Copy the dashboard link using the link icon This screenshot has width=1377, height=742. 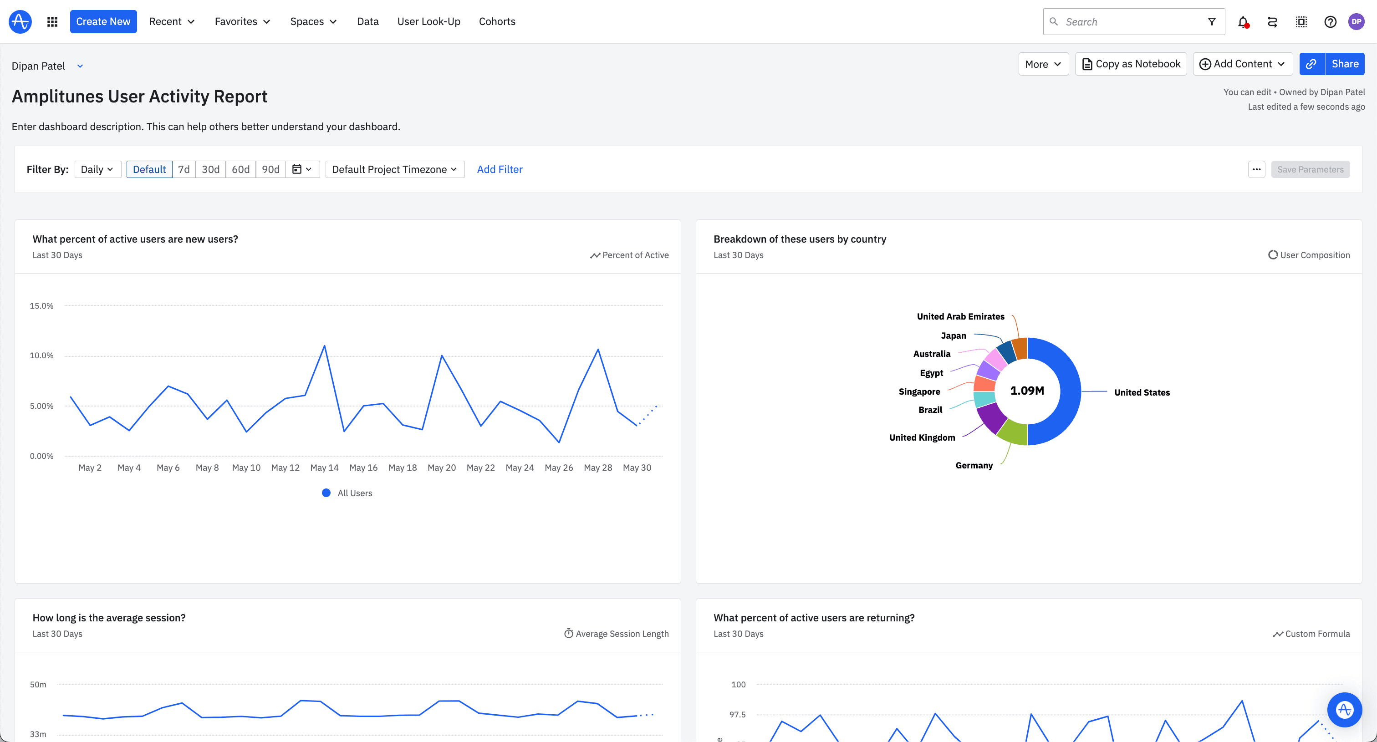click(1311, 64)
